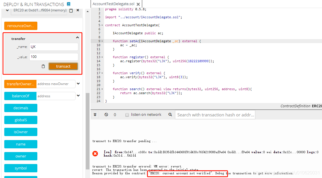
Task: Click the terminal search magnifier icon
Action: 170,114
